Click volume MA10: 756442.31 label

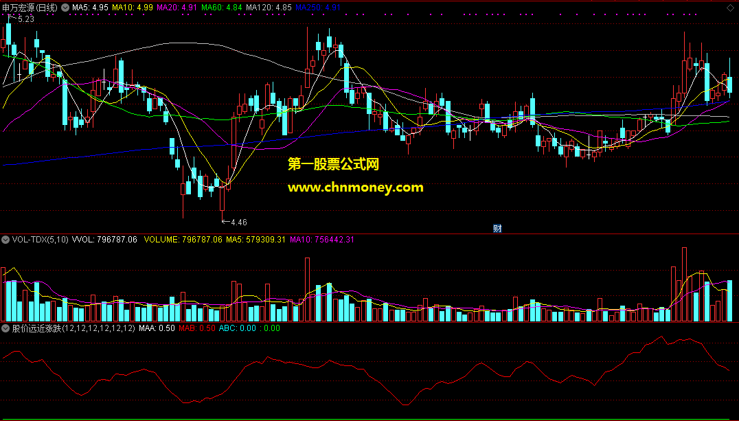click(322, 240)
